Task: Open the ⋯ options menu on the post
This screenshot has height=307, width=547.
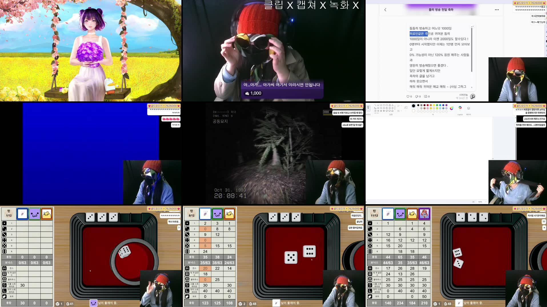Action: pos(497,9)
